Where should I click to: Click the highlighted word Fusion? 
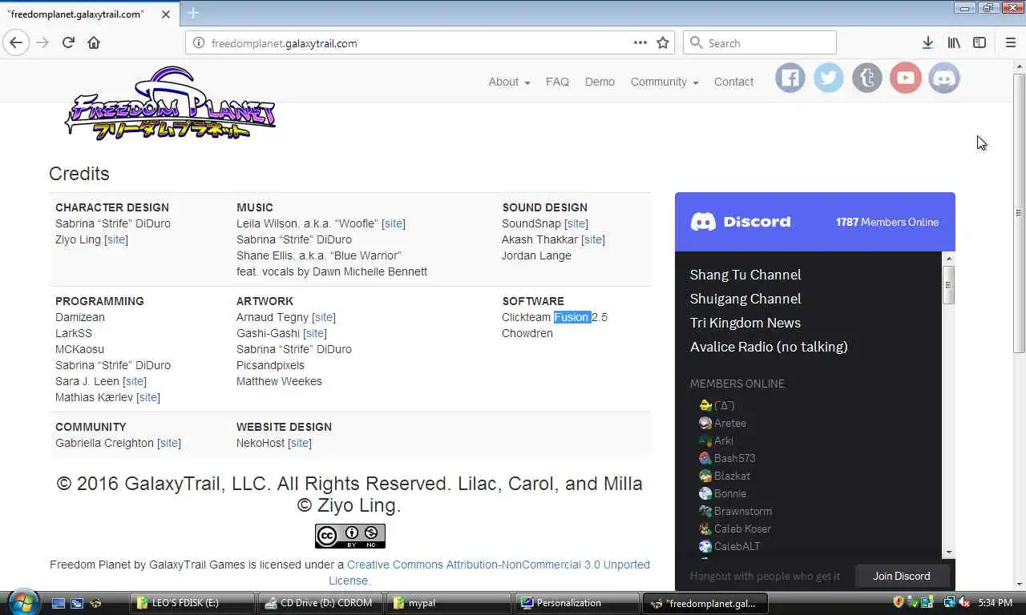point(572,317)
